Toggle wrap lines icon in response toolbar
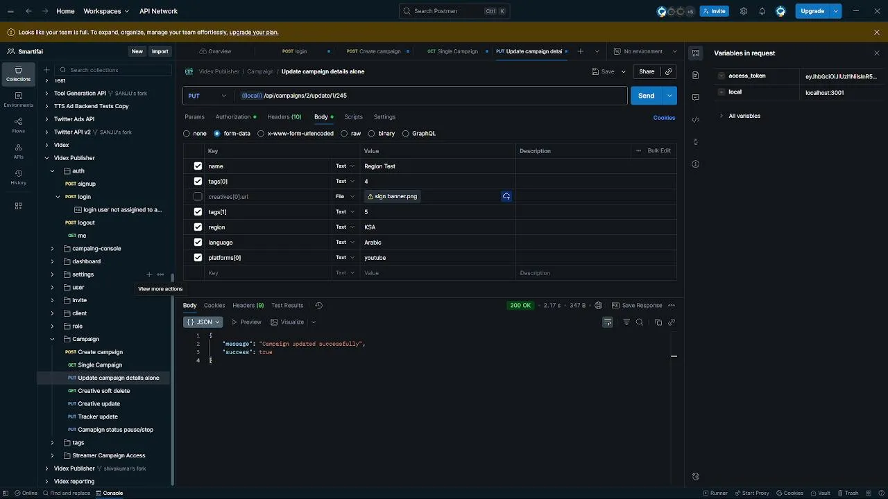 coord(608,322)
